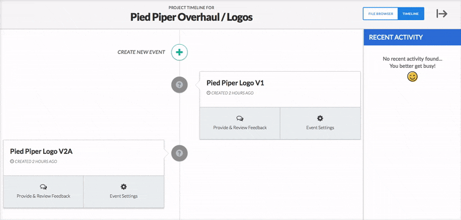Viewport: 461px width, 220px height.
Task: Open Event Settings for Pied Piper Logo V2A
Action: [124, 192]
